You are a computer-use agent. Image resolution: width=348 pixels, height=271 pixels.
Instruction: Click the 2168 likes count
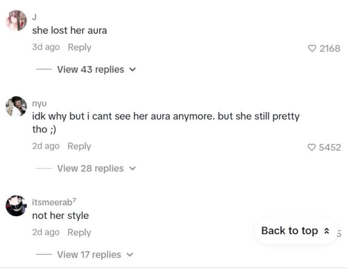tap(330, 48)
